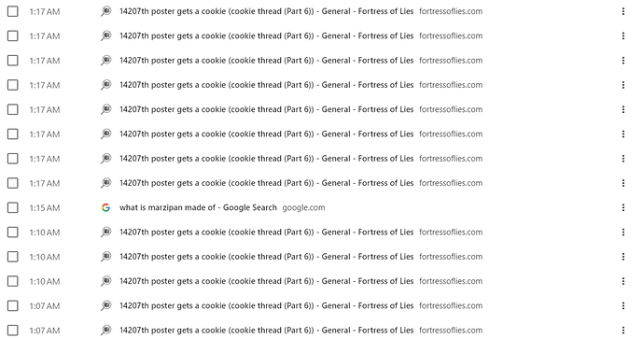Open cookie thread link in the upper 1:07 AM row
Viewport: 643px width, 338px height.
click(x=267, y=305)
